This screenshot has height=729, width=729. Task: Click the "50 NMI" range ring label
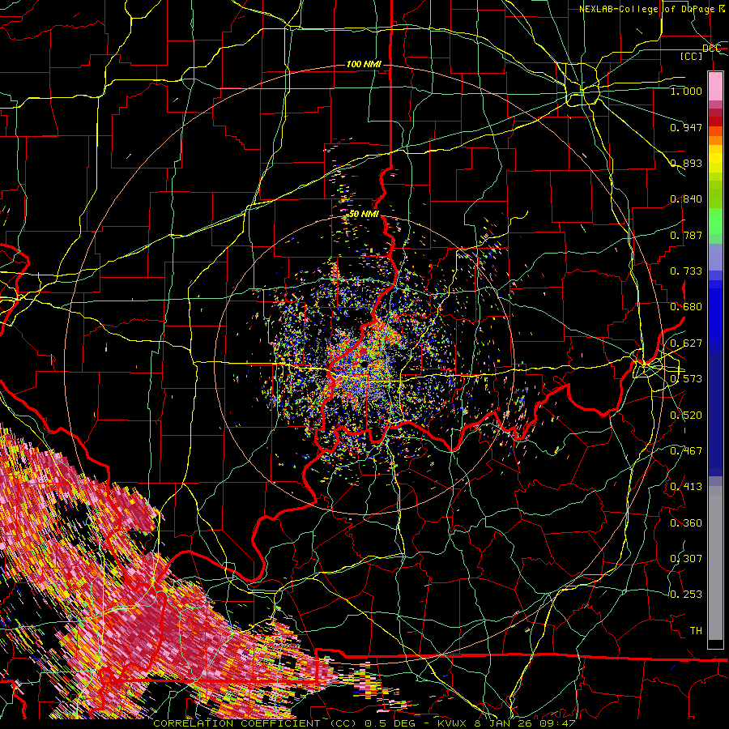364,215
